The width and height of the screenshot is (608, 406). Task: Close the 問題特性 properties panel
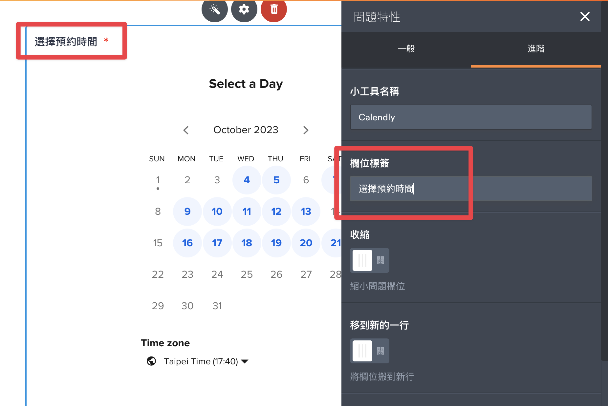click(585, 16)
